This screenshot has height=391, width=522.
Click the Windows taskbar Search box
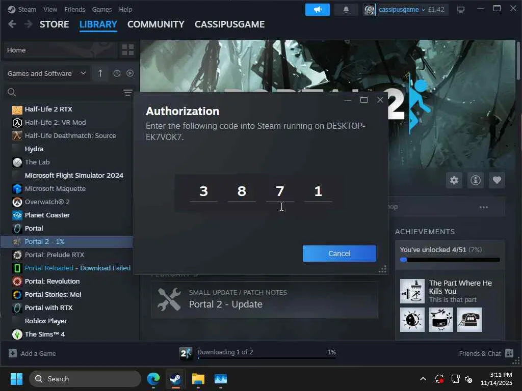pyautogui.click(x=85, y=379)
